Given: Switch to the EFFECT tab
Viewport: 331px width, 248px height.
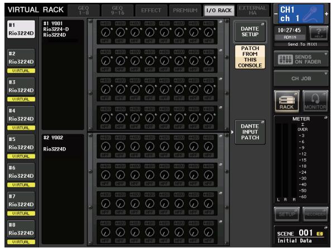Looking at the screenshot, I should (x=151, y=11).
